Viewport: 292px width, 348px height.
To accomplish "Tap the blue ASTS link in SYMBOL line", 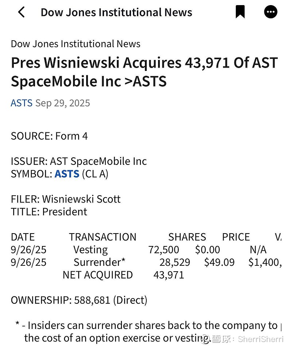I will (x=67, y=174).
